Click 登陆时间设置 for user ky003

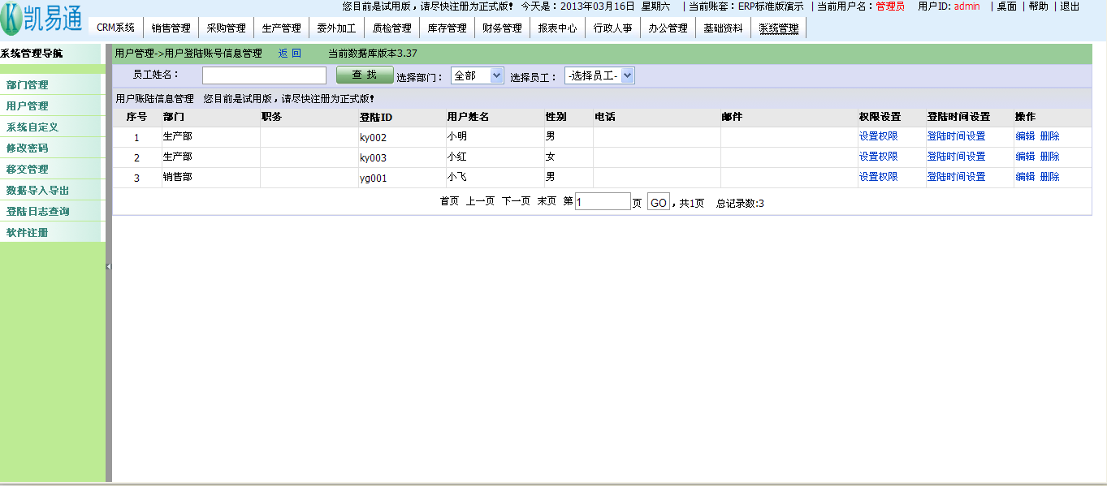[956, 157]
